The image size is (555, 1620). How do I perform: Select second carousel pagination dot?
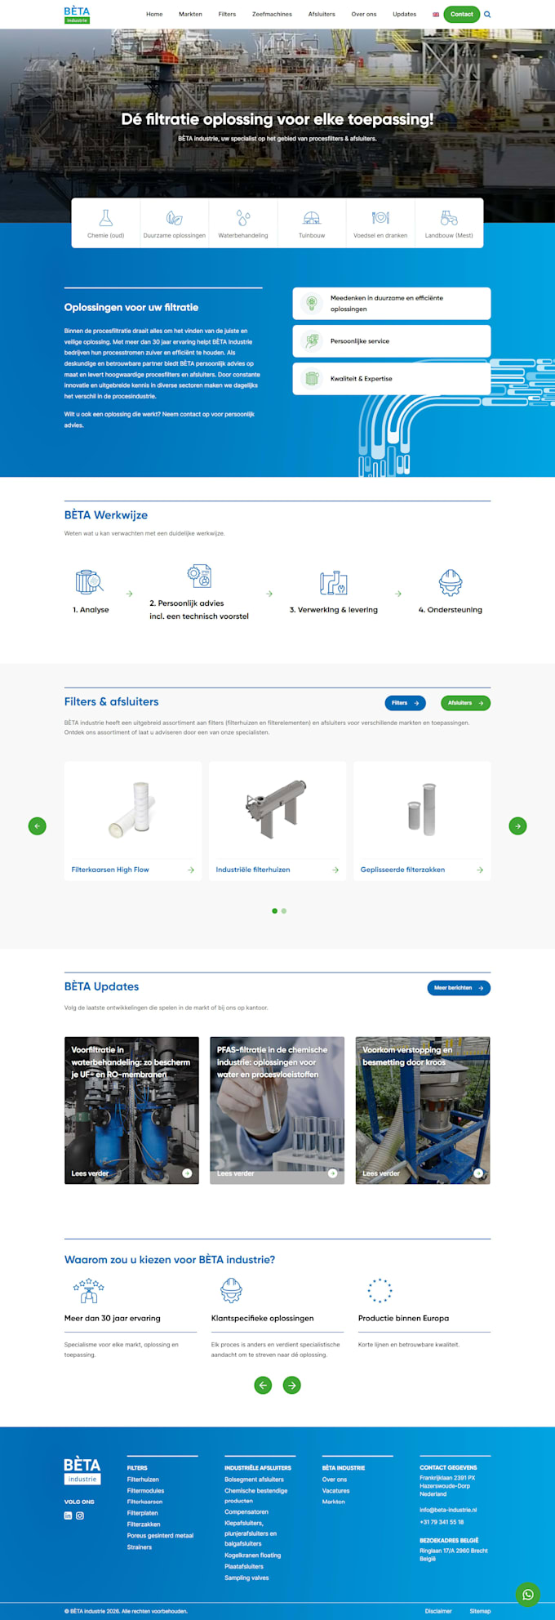pos(284,910)
